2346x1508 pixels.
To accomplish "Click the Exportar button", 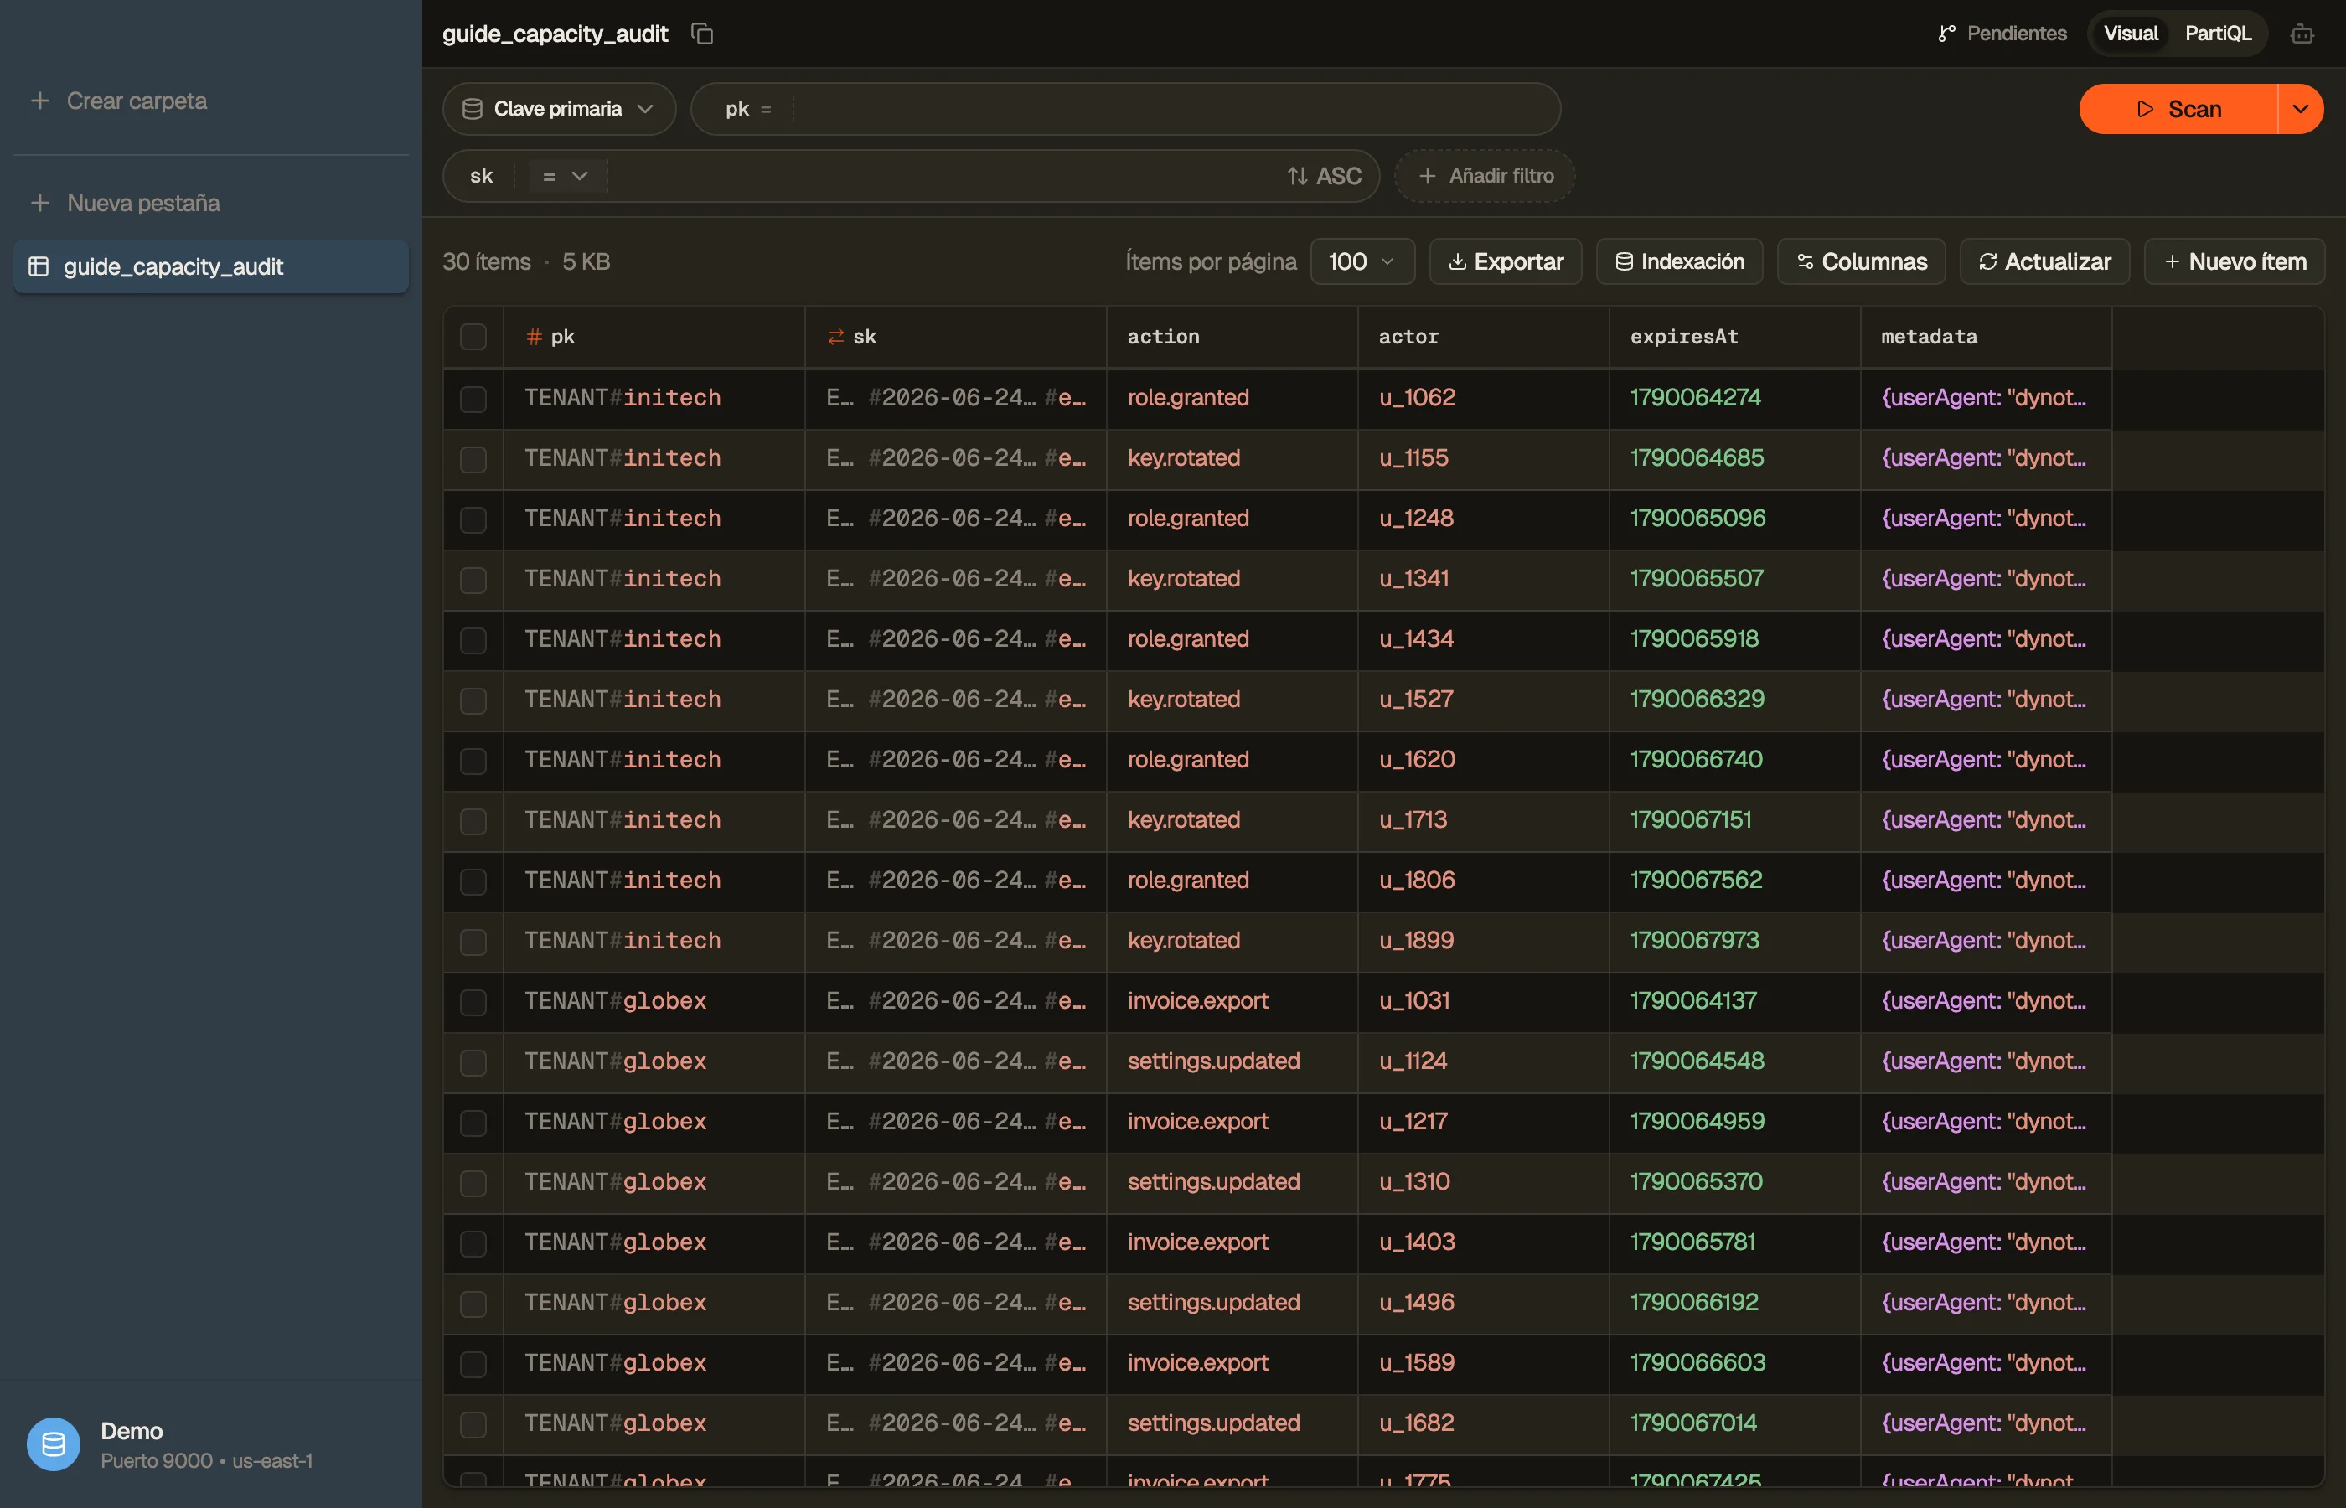I will [1505, 261].
